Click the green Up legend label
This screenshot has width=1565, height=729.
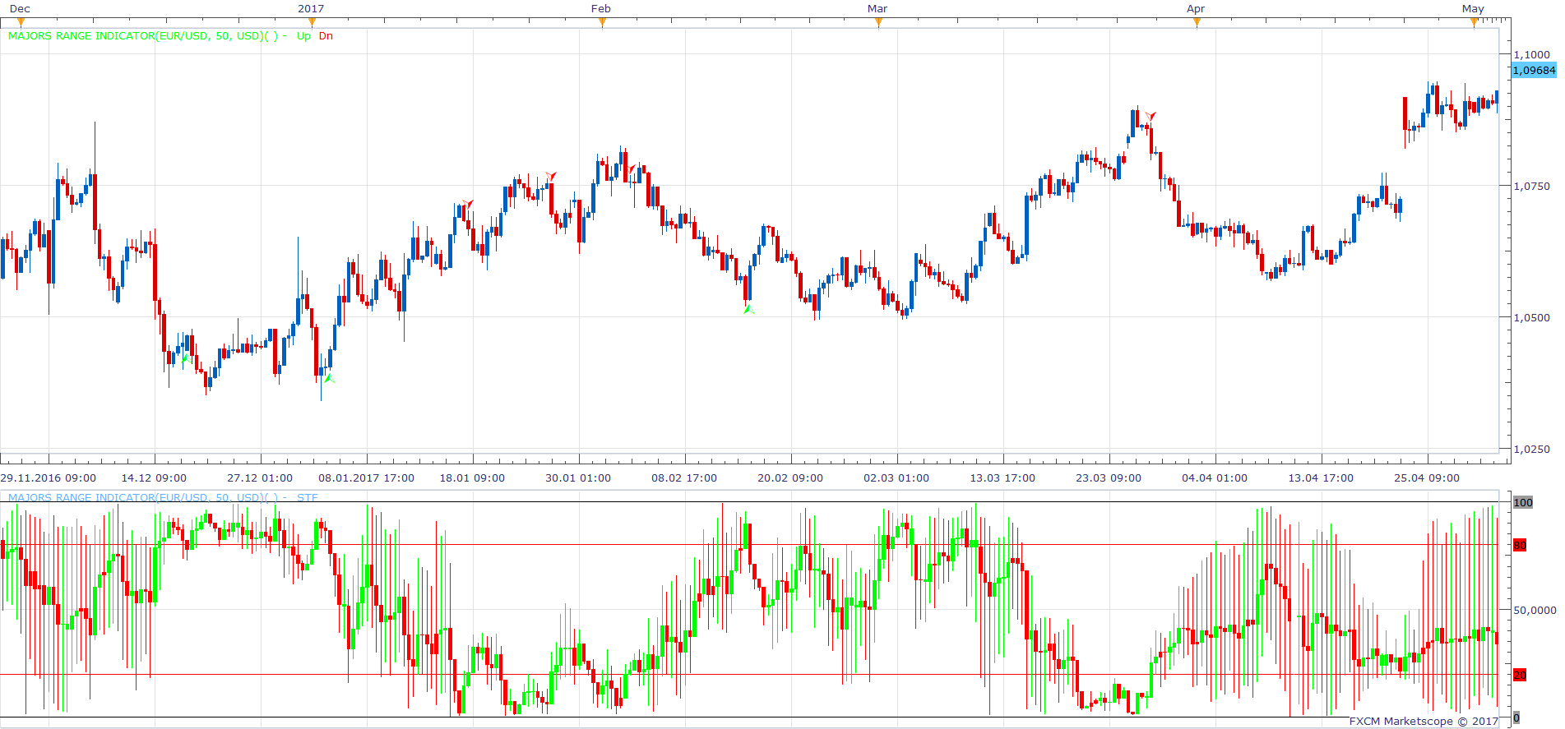tap(303, 35)
